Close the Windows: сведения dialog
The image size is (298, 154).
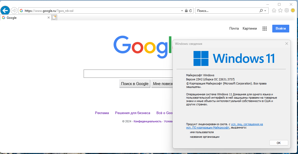click(x=287, y=44)
